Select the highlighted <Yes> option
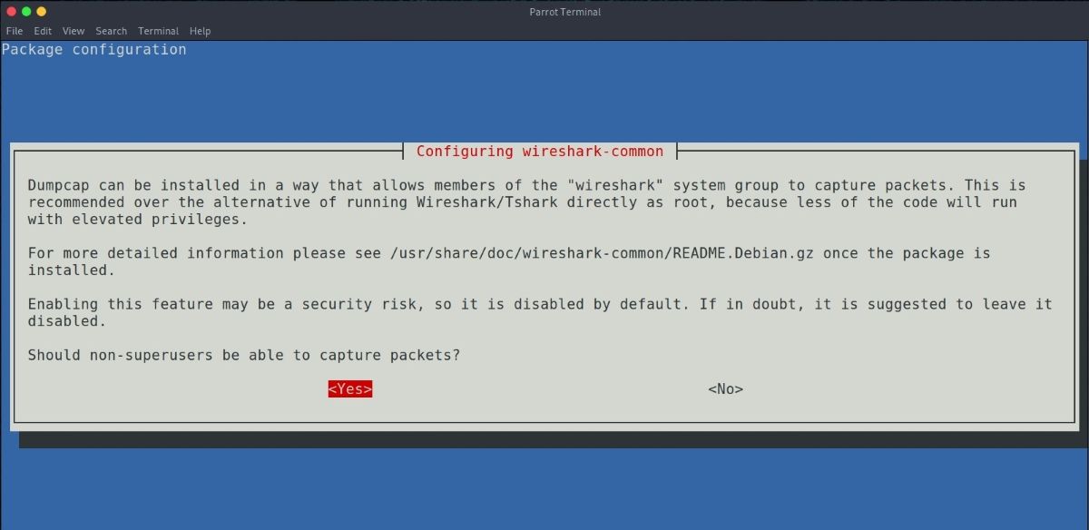Image resolution: width=1089 pixels, height=530 pixels. (x=350, y=389)
